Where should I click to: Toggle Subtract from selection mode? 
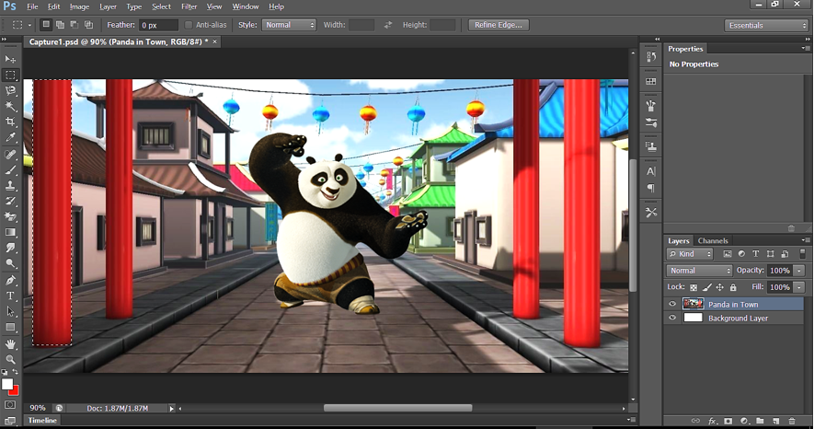[75, 25]
